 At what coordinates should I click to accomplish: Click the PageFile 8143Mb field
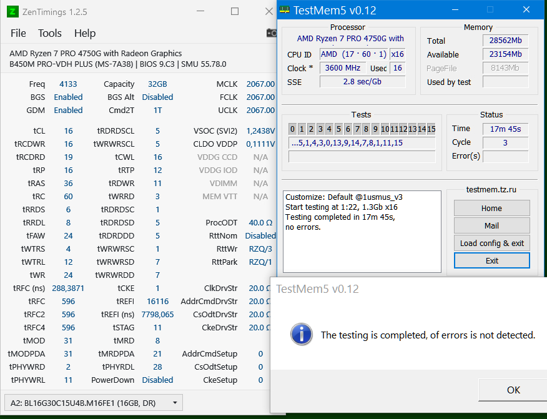(506, 68)
